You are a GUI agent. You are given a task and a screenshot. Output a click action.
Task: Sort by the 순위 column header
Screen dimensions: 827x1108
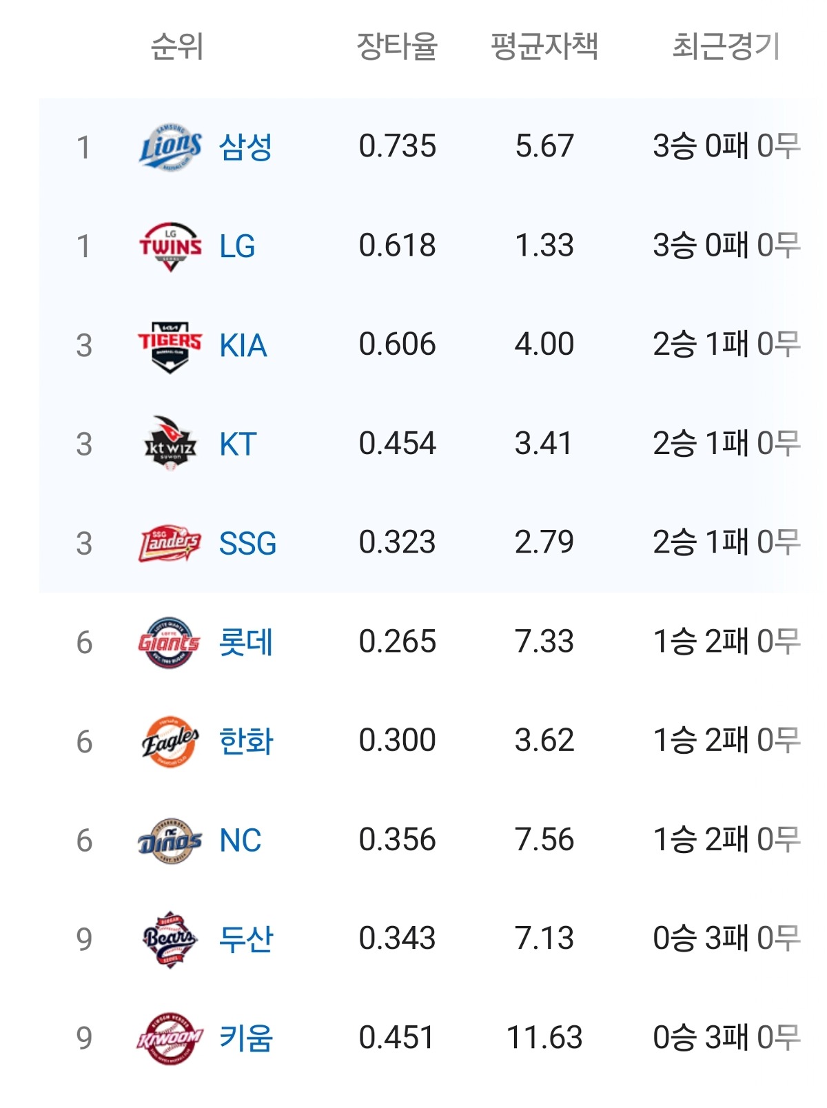(176, 47)
